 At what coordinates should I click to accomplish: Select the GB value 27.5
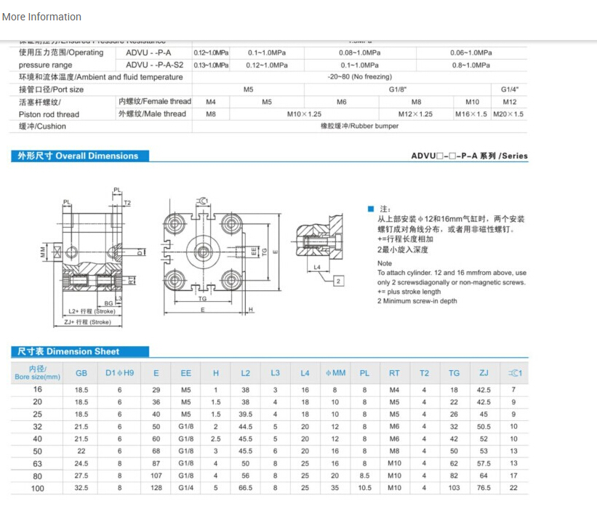coord(81,476)
